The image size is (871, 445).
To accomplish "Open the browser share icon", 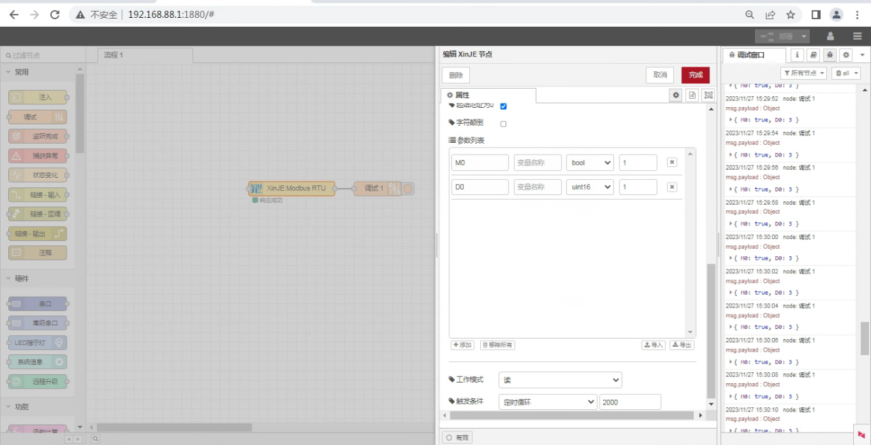I will pos(771,14).
